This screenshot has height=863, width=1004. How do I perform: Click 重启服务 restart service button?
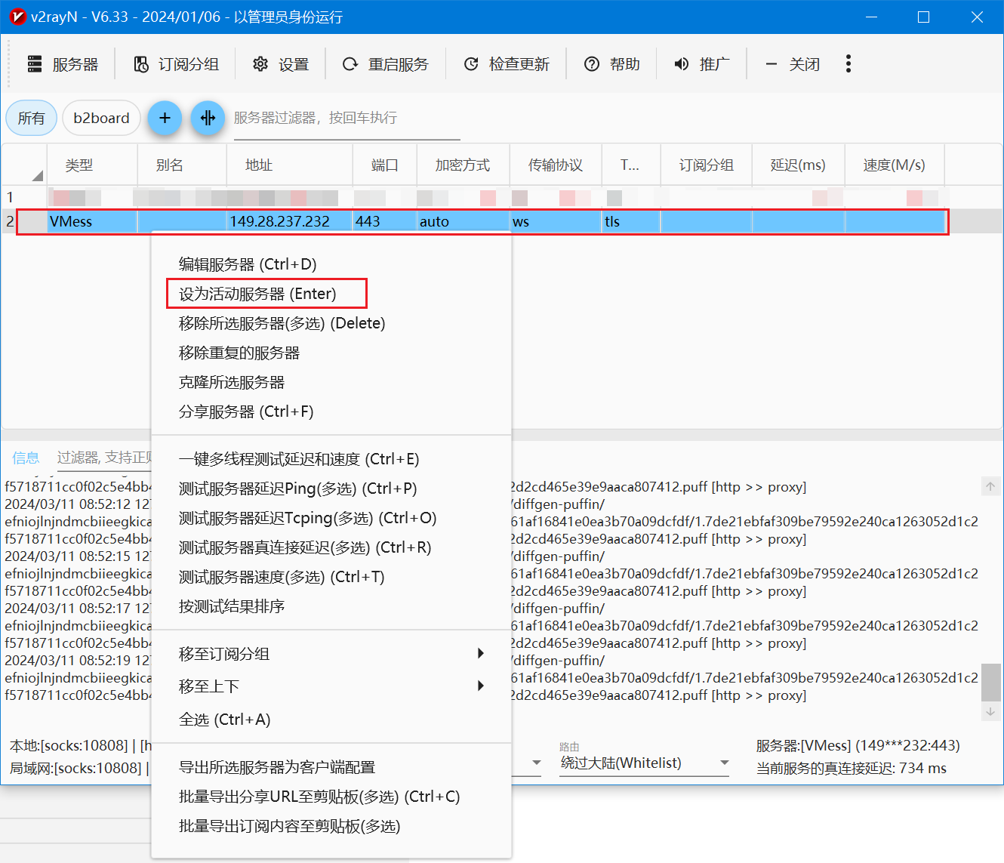pos(385,64)
